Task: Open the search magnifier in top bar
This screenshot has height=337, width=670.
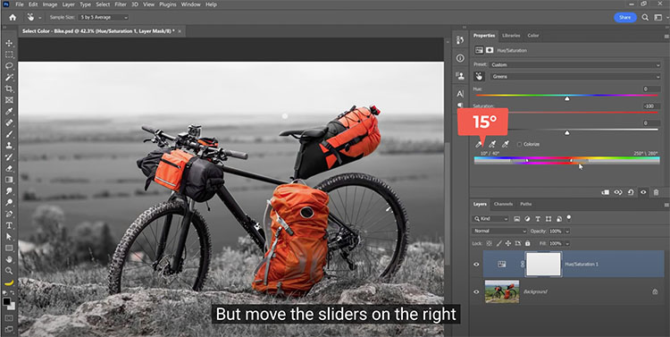Action: 645,18
